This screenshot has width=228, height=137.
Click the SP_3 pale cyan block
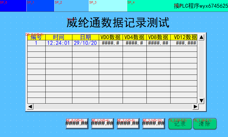click(x=108, y=6)
